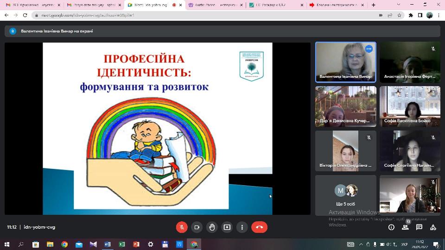The height and width of the screenshot is (250, 445).
Task: Select Валентина Іванівна Винар video tile
Action: [x=346, y=62]
